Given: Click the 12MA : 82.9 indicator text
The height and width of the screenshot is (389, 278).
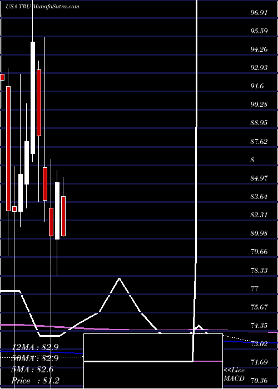Looking at the screenshot, I should (35, 347).
